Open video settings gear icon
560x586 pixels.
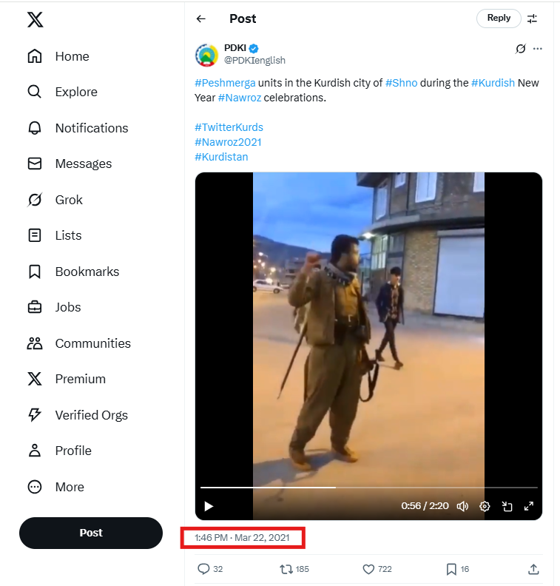tap(485, 506)
